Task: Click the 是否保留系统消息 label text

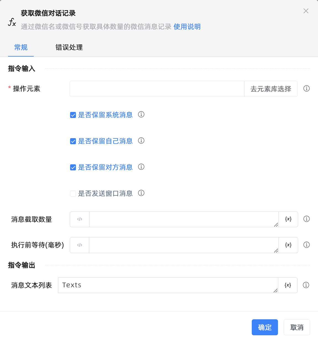Action: [105, 115]
